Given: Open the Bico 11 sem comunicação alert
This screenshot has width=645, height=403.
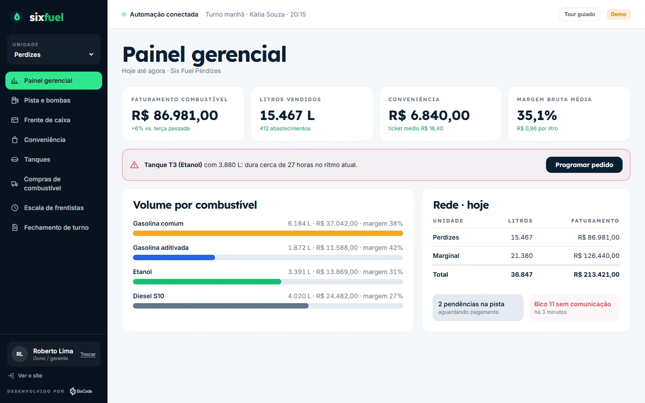Looking at the screenshot, I should (x=574, y=308).
